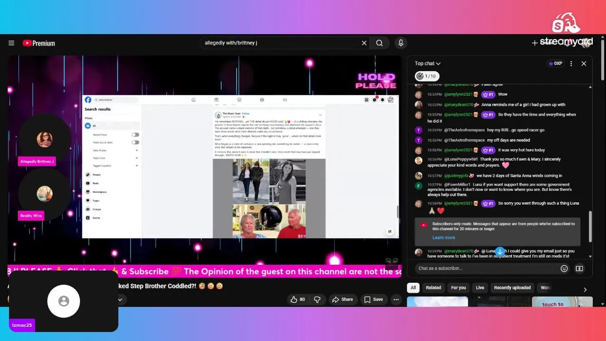Click the Facebook search field in stream
This screenshot has width=606, height=341.
pyautogui.click(x=116, y=100)
